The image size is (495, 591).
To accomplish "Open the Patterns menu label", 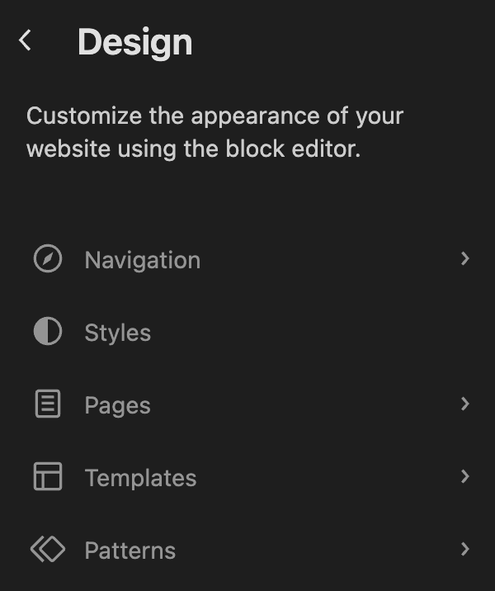I will coord(130,551).
